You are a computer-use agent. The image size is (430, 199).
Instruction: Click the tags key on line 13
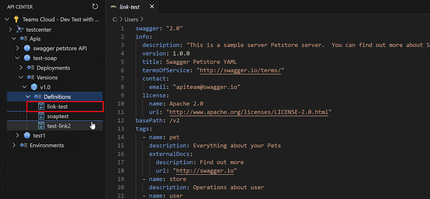coord(142,128)
